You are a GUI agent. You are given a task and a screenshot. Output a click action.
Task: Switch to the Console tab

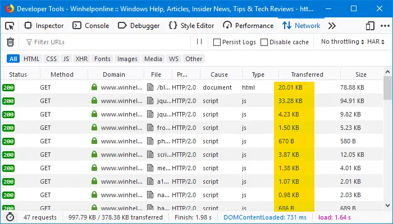(x=91, y=26)
